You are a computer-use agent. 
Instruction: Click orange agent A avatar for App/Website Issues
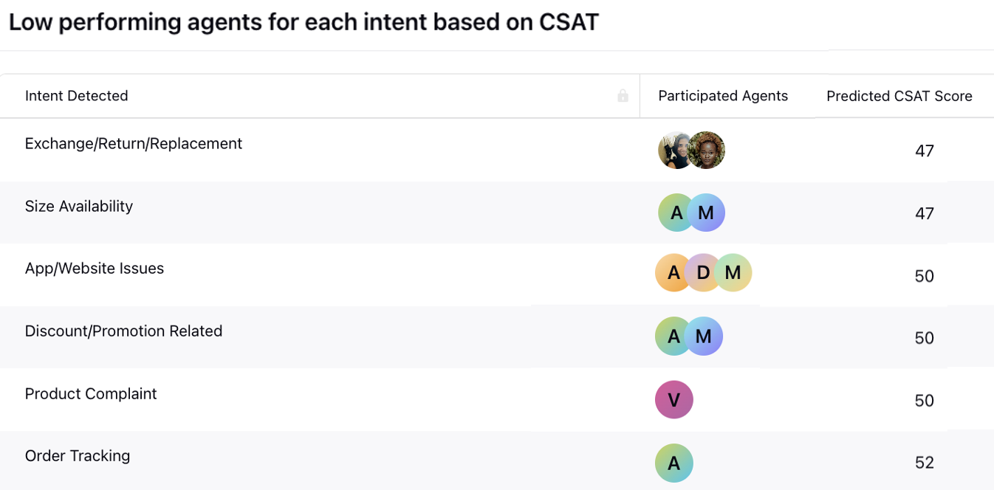[671, 273]
